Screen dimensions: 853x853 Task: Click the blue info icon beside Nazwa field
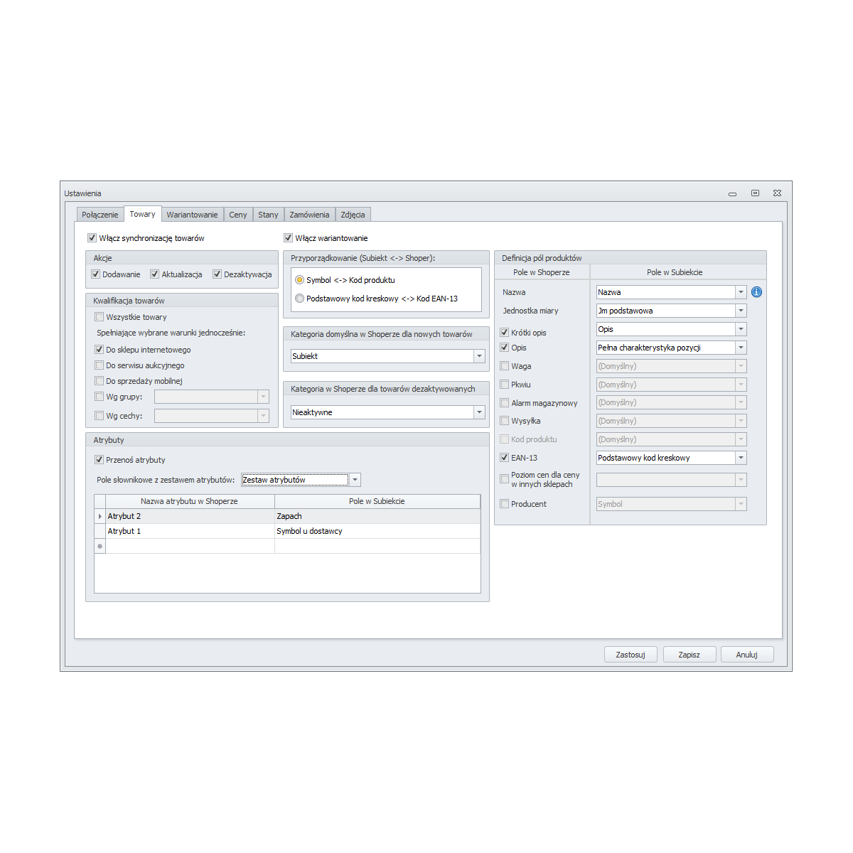click(x=756, y=292)
